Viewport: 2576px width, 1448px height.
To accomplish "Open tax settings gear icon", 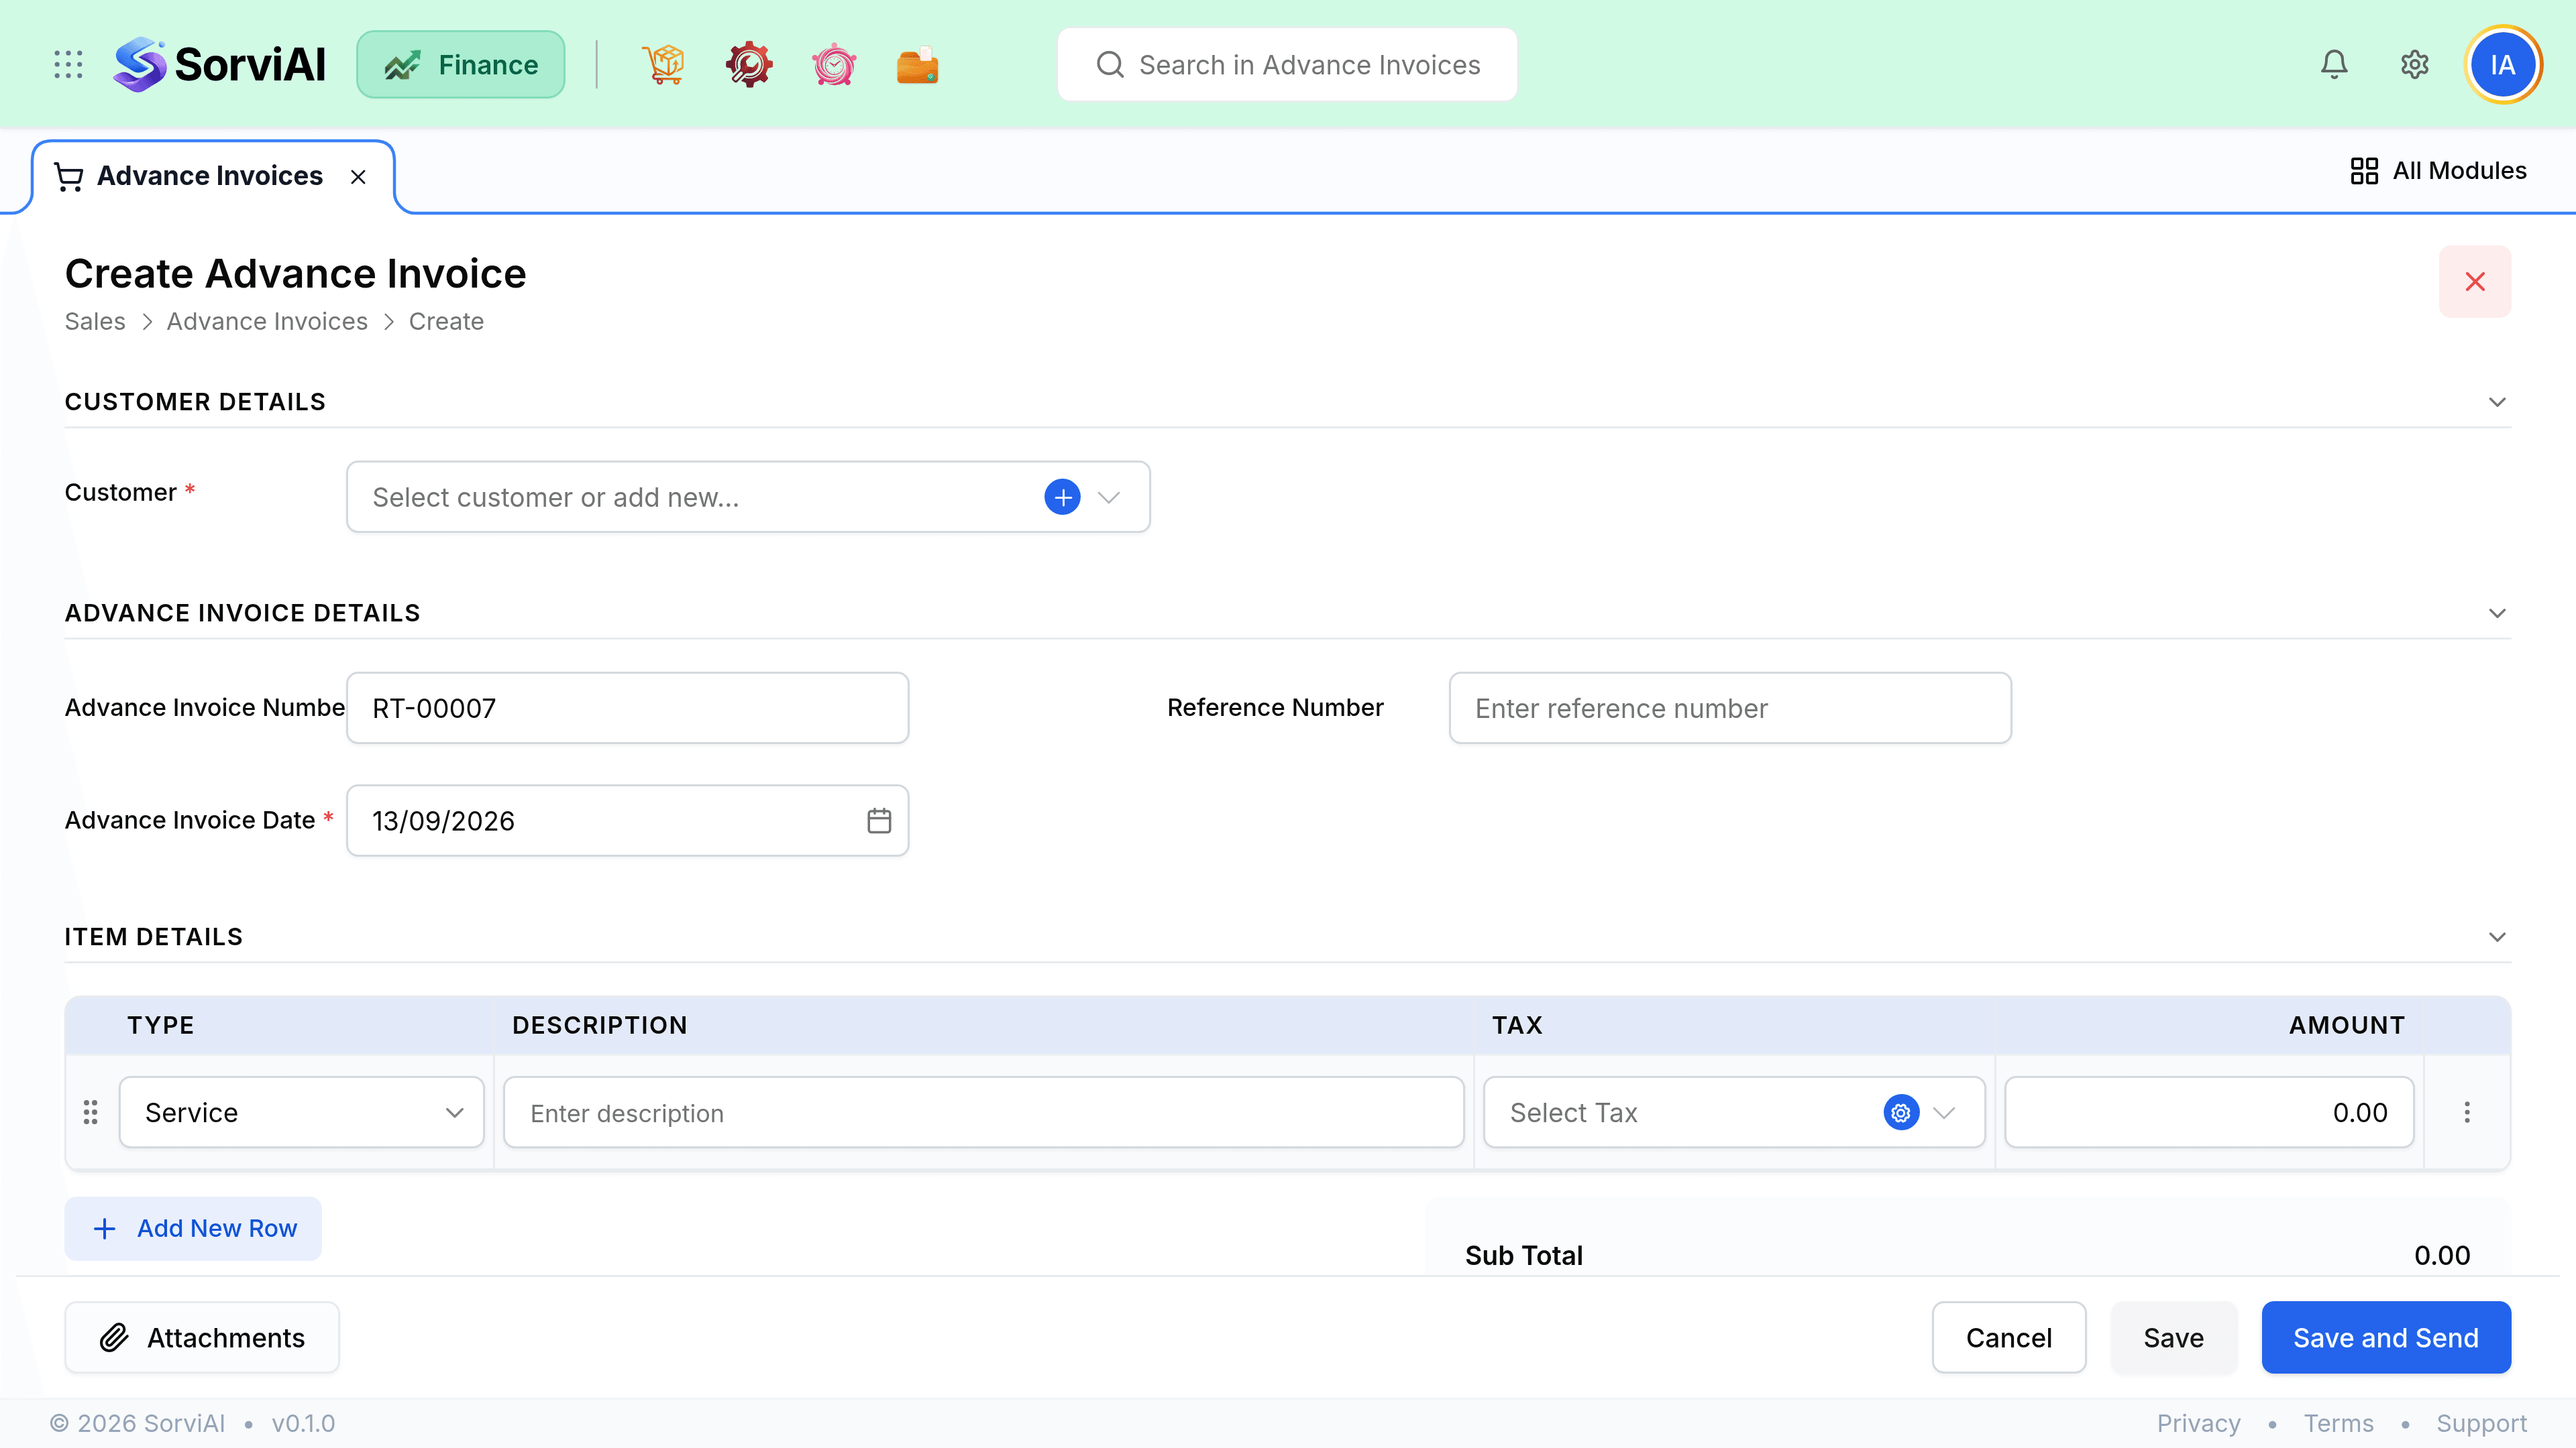I will click(x=1900, y=1112).
